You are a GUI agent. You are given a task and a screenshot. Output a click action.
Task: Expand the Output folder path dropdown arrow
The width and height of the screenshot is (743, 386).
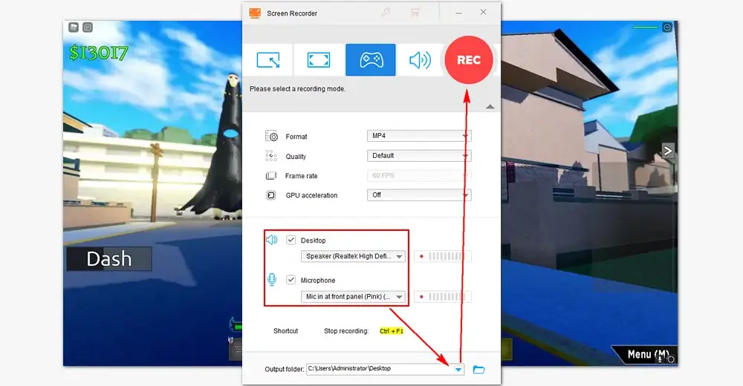pyautogui.click(x=458, y=369)
